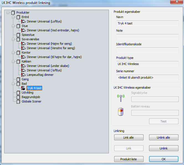Click the Udvikling room icon
The width and height of the screenshot is (184, 165).
coord(18,93)
